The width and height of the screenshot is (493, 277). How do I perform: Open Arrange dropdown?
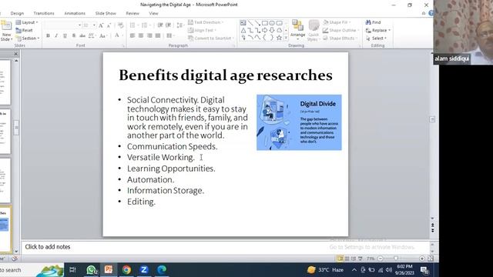[x=298, y=30]
